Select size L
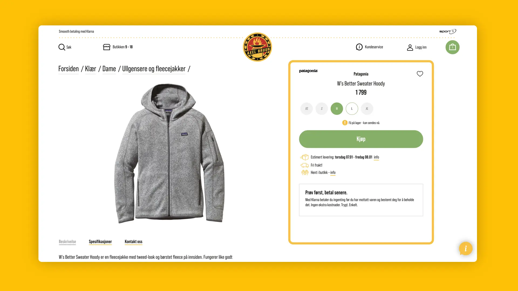The image size is (518, 291). [x=352, y=109]
